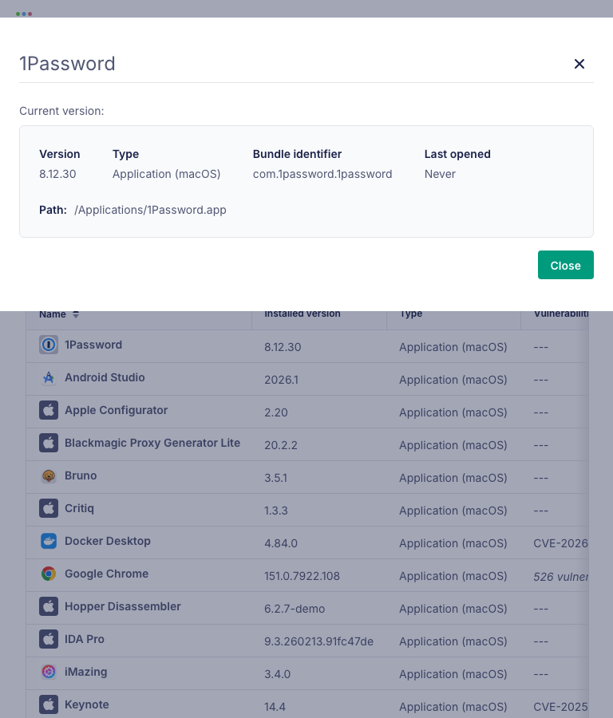Sort table by Name column arrow
The height and width of the screenshot is (718, 613).
76,314
